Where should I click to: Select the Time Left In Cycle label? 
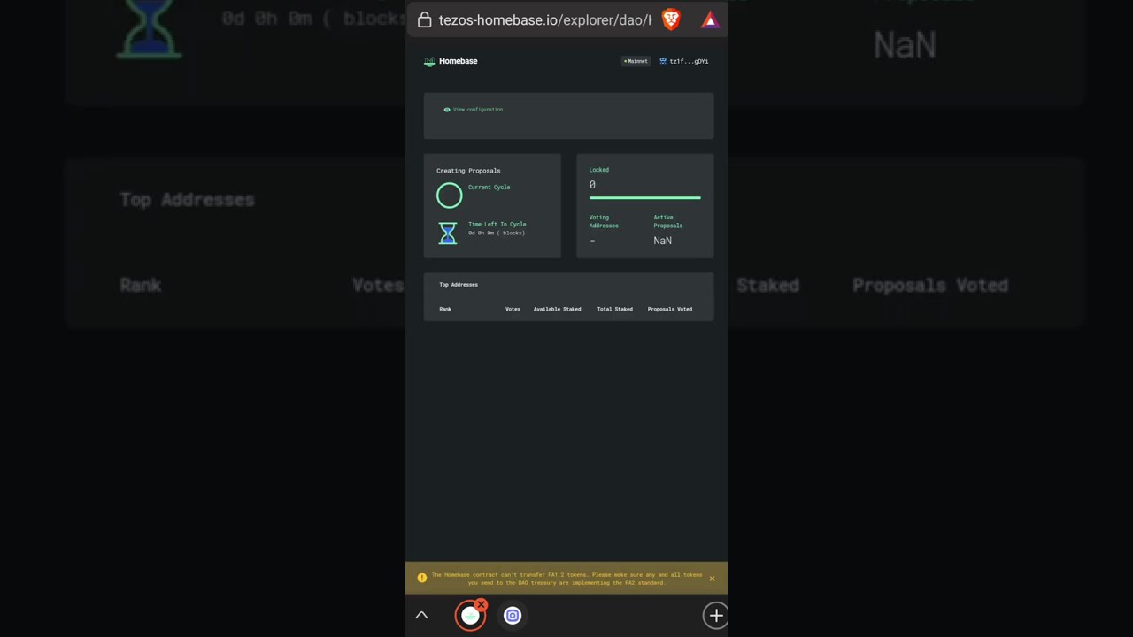(497, 225)
